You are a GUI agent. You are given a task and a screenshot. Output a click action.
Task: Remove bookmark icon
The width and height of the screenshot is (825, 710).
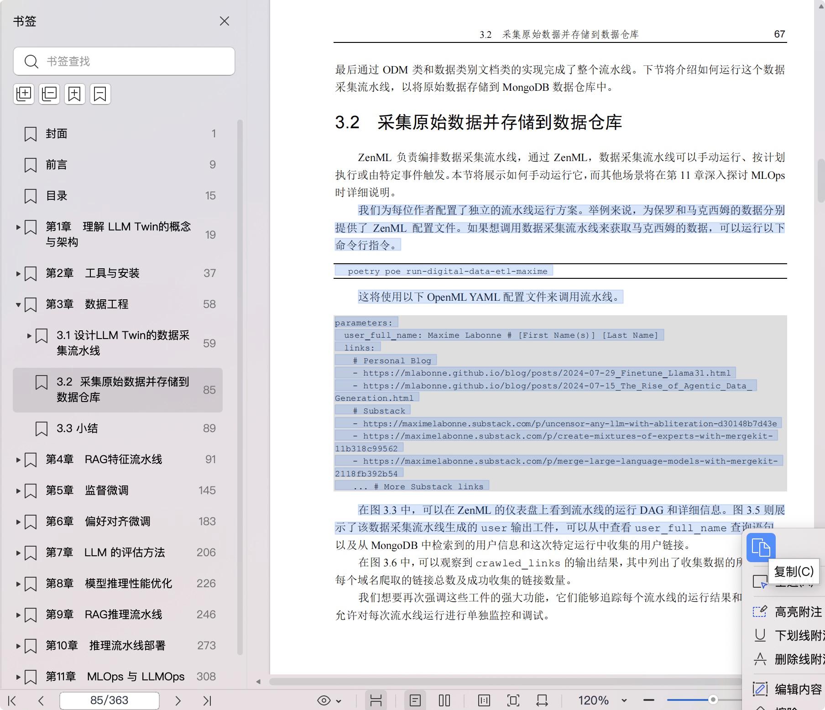coord(100,94)
